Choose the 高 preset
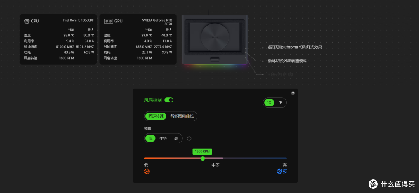 tap(176, 138)
